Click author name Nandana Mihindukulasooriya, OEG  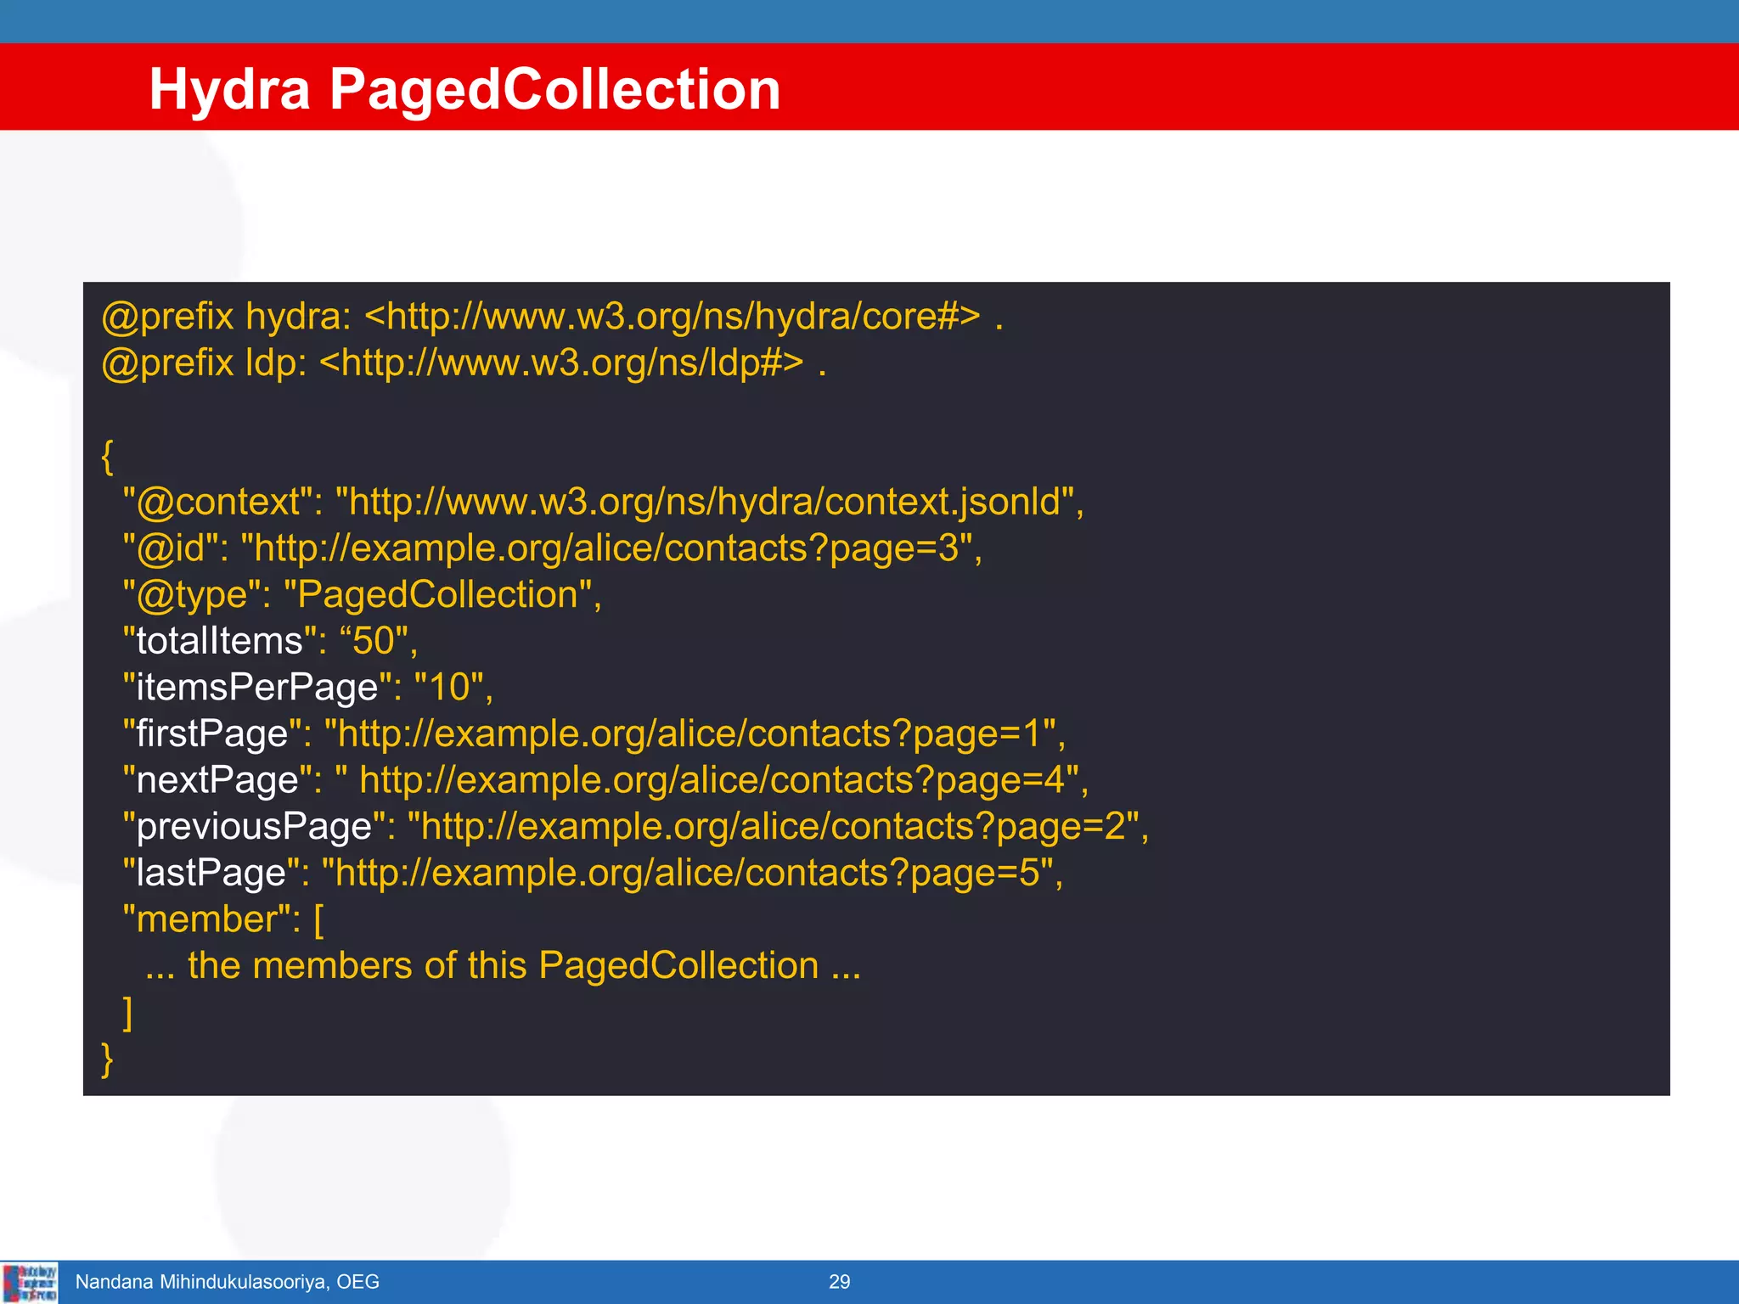(x=228, y=1282)
